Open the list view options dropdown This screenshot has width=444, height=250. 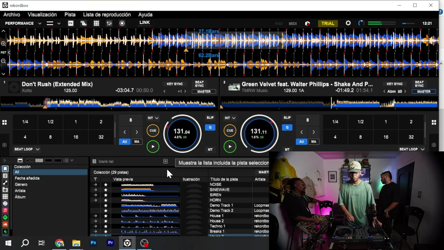point(68,160)
